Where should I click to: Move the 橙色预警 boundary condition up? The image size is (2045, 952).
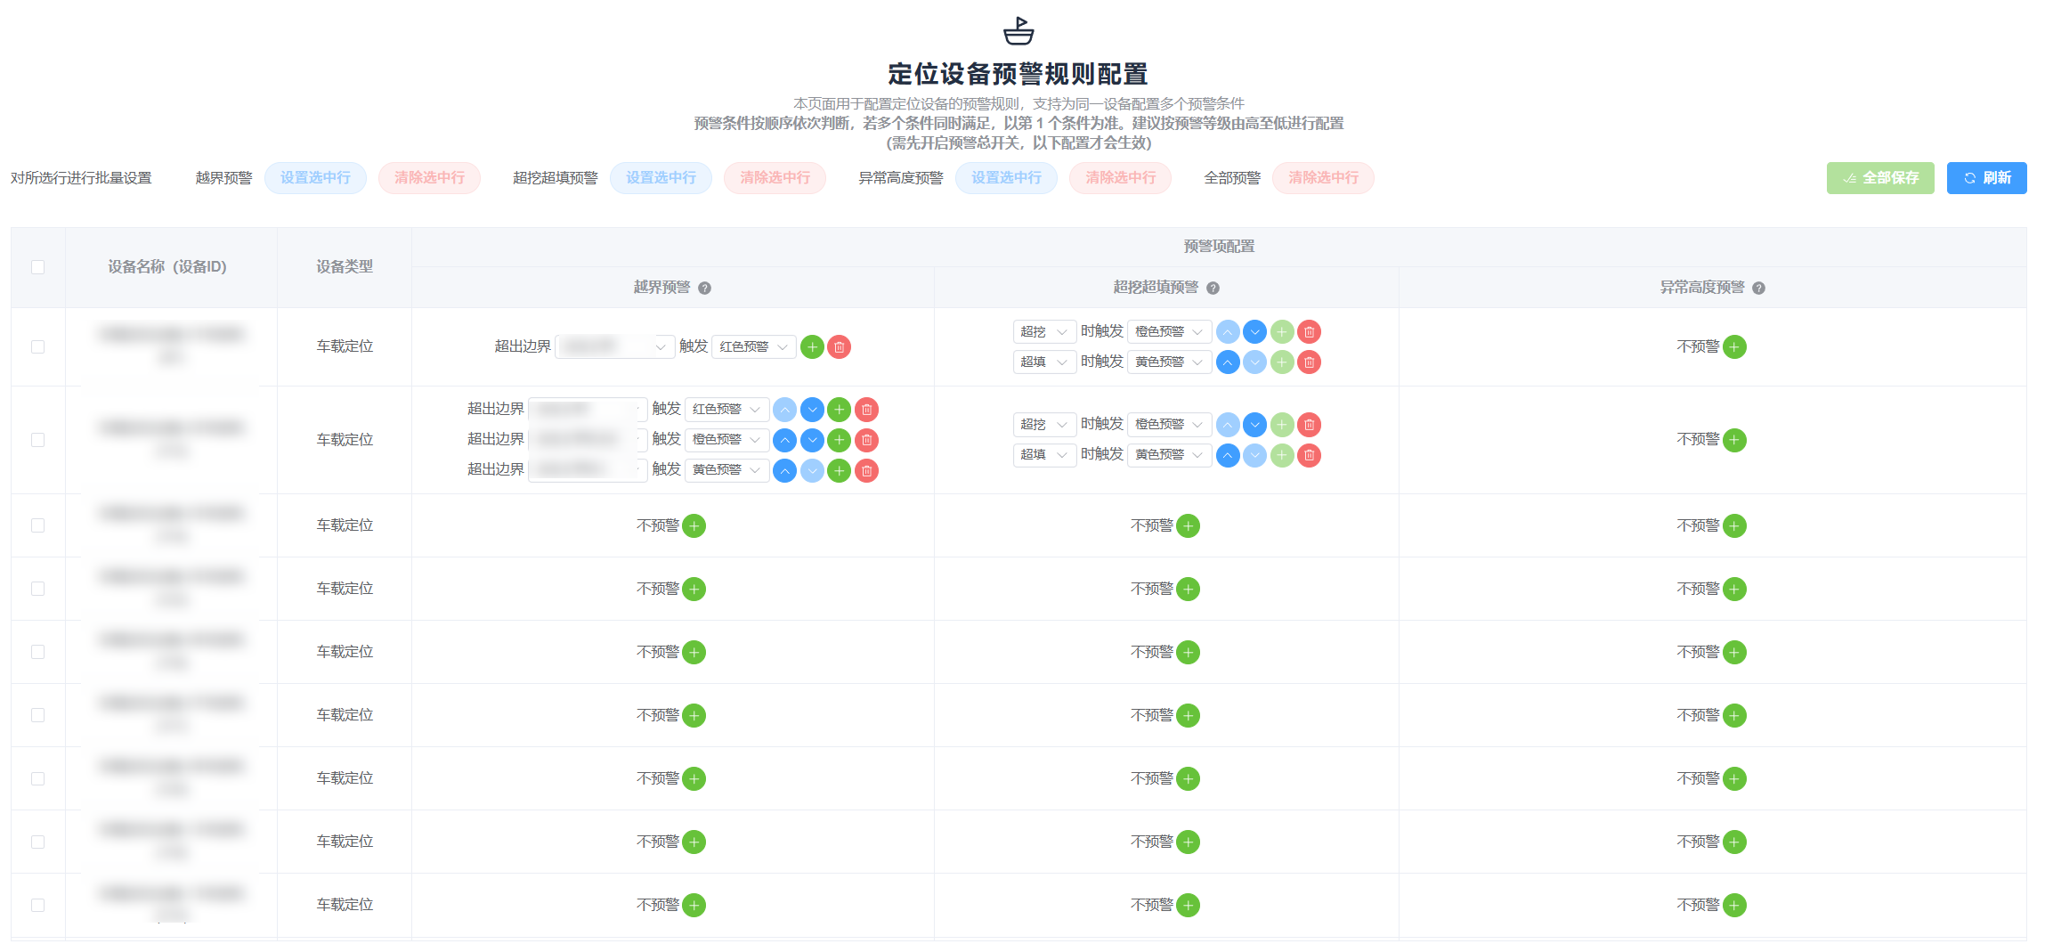(784, 440)
